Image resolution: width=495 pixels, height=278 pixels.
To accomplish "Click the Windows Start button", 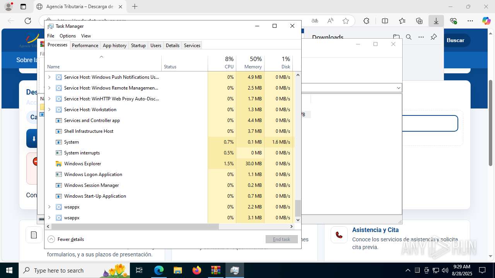I will (9, 270).
